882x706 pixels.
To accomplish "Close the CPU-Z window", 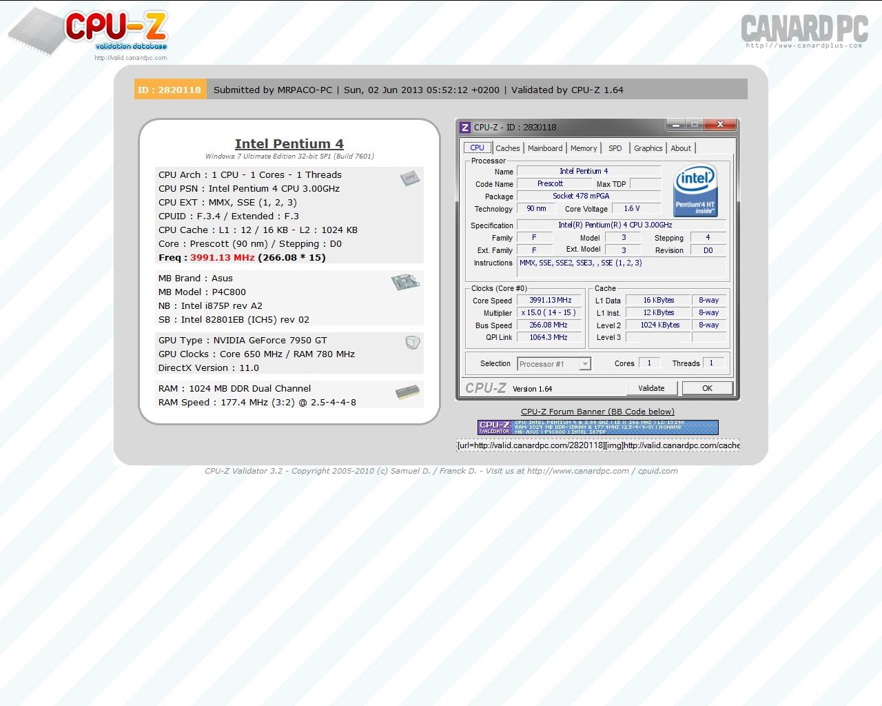I will point(720,125).
